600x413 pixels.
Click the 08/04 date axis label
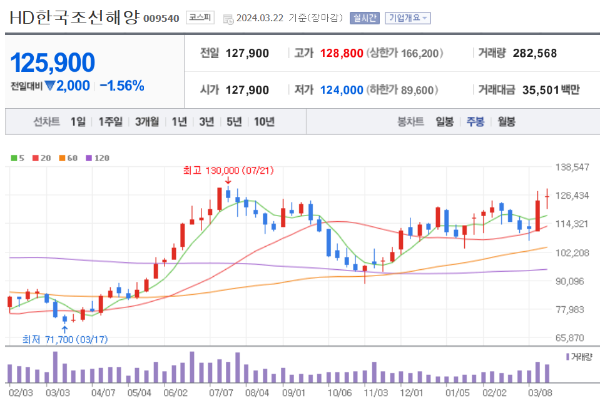(257, 393)
